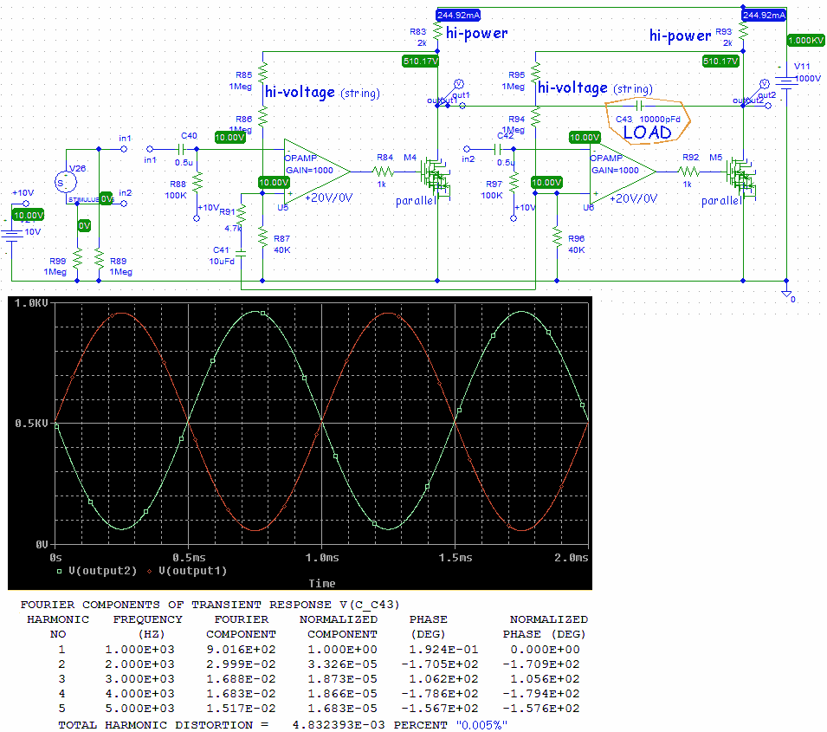
Task: Click the R93 2k resistor symbol
Action: [x=743, y=30]
